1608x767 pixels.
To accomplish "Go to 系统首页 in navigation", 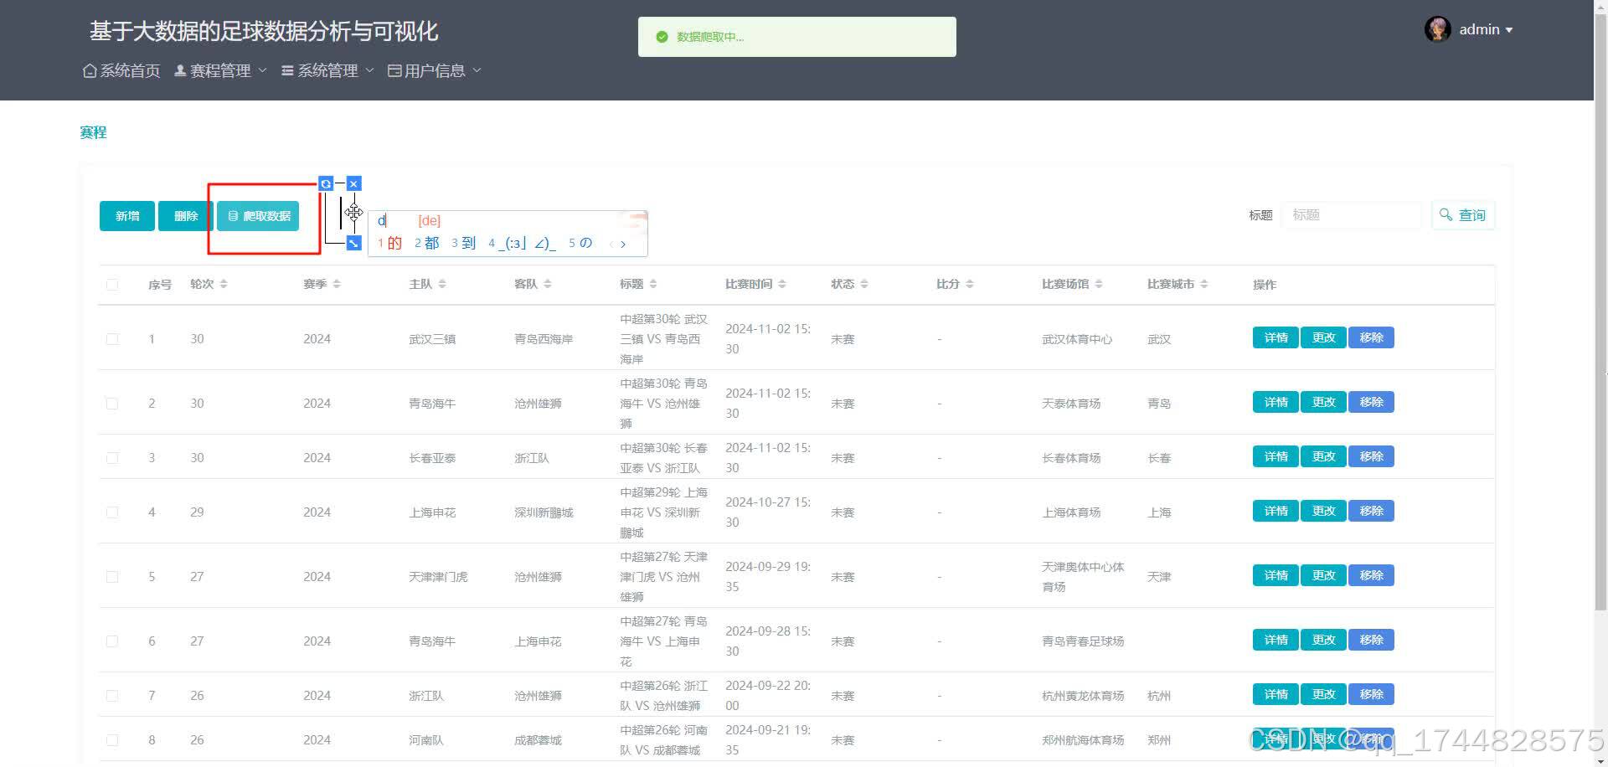I will pyautogui.click(x=121, y=71).
